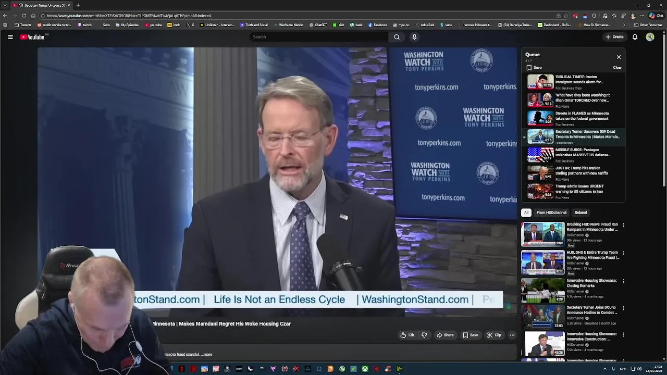Select the Related filter chip

(580, 213)
